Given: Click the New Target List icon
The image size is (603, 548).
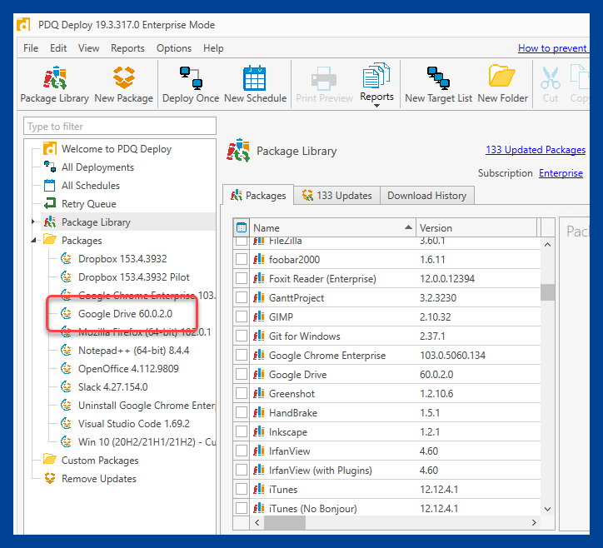Looking at the screenshot, I should [x=438, y=85].
